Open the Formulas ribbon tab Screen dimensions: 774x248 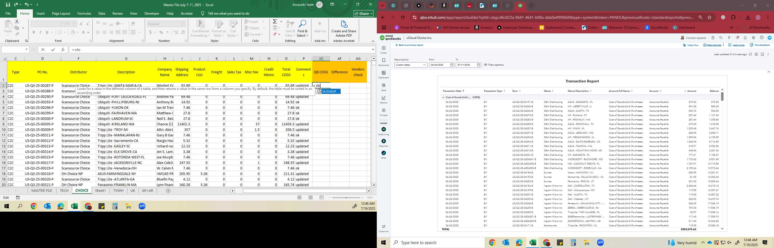click(84, 14)
